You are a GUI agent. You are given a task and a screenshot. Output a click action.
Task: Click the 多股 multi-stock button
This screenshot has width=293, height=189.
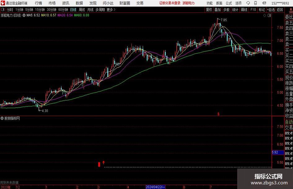tap(226, 10)
